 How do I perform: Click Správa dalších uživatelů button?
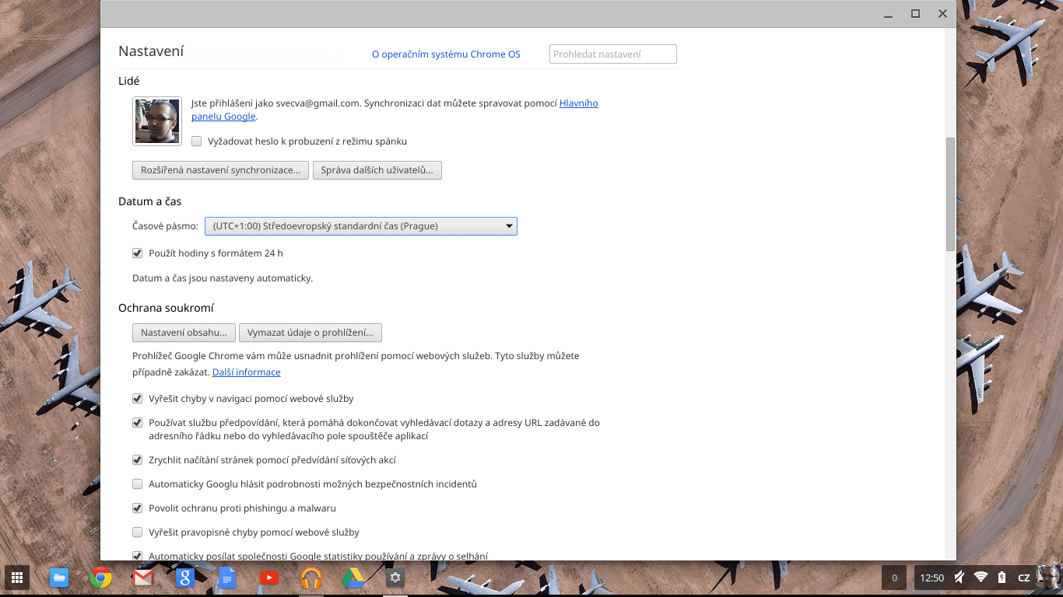tap(377, 170)
